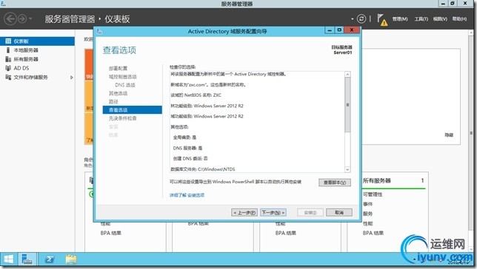Click the forward navigation arrow in Server Manager
Viewport: 477px width, 269px height.
(x=22, y=18)
